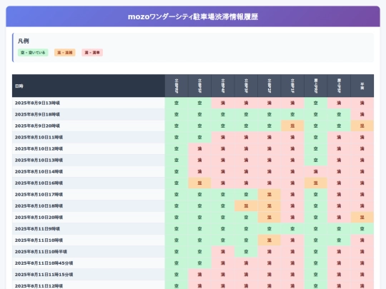This screenshot has width=386, height=289.
Task: Click orange 混 cell under 屋上PRF for 8月10日16時頃
Action: [x=316, y=183]
